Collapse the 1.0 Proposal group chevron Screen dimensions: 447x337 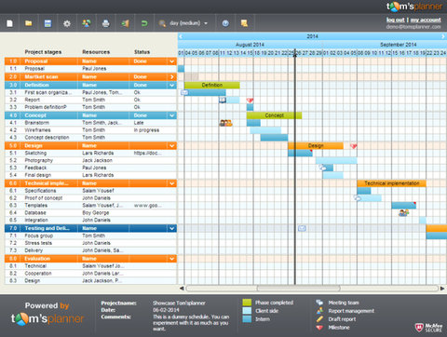(x=172, y=61)
